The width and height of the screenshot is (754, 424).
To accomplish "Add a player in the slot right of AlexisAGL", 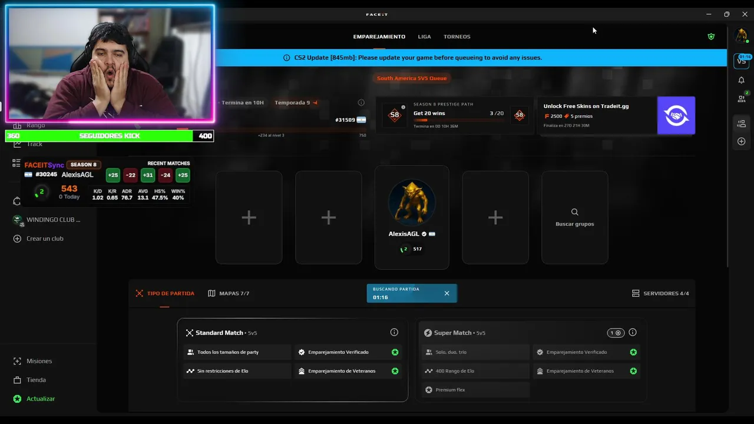I will (x=495, y=217).
